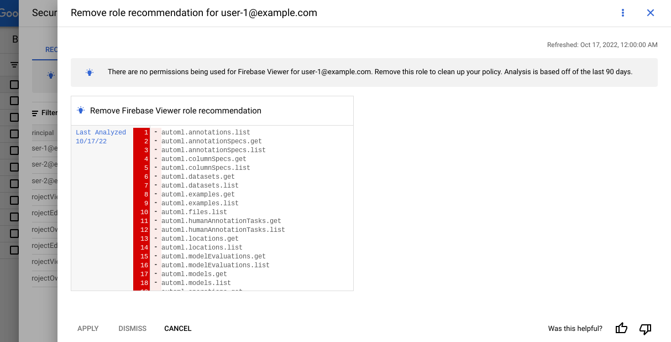Click the thumbs up helpful icon
This screenshot has height=342, width=671.
(x=621, y=329)
